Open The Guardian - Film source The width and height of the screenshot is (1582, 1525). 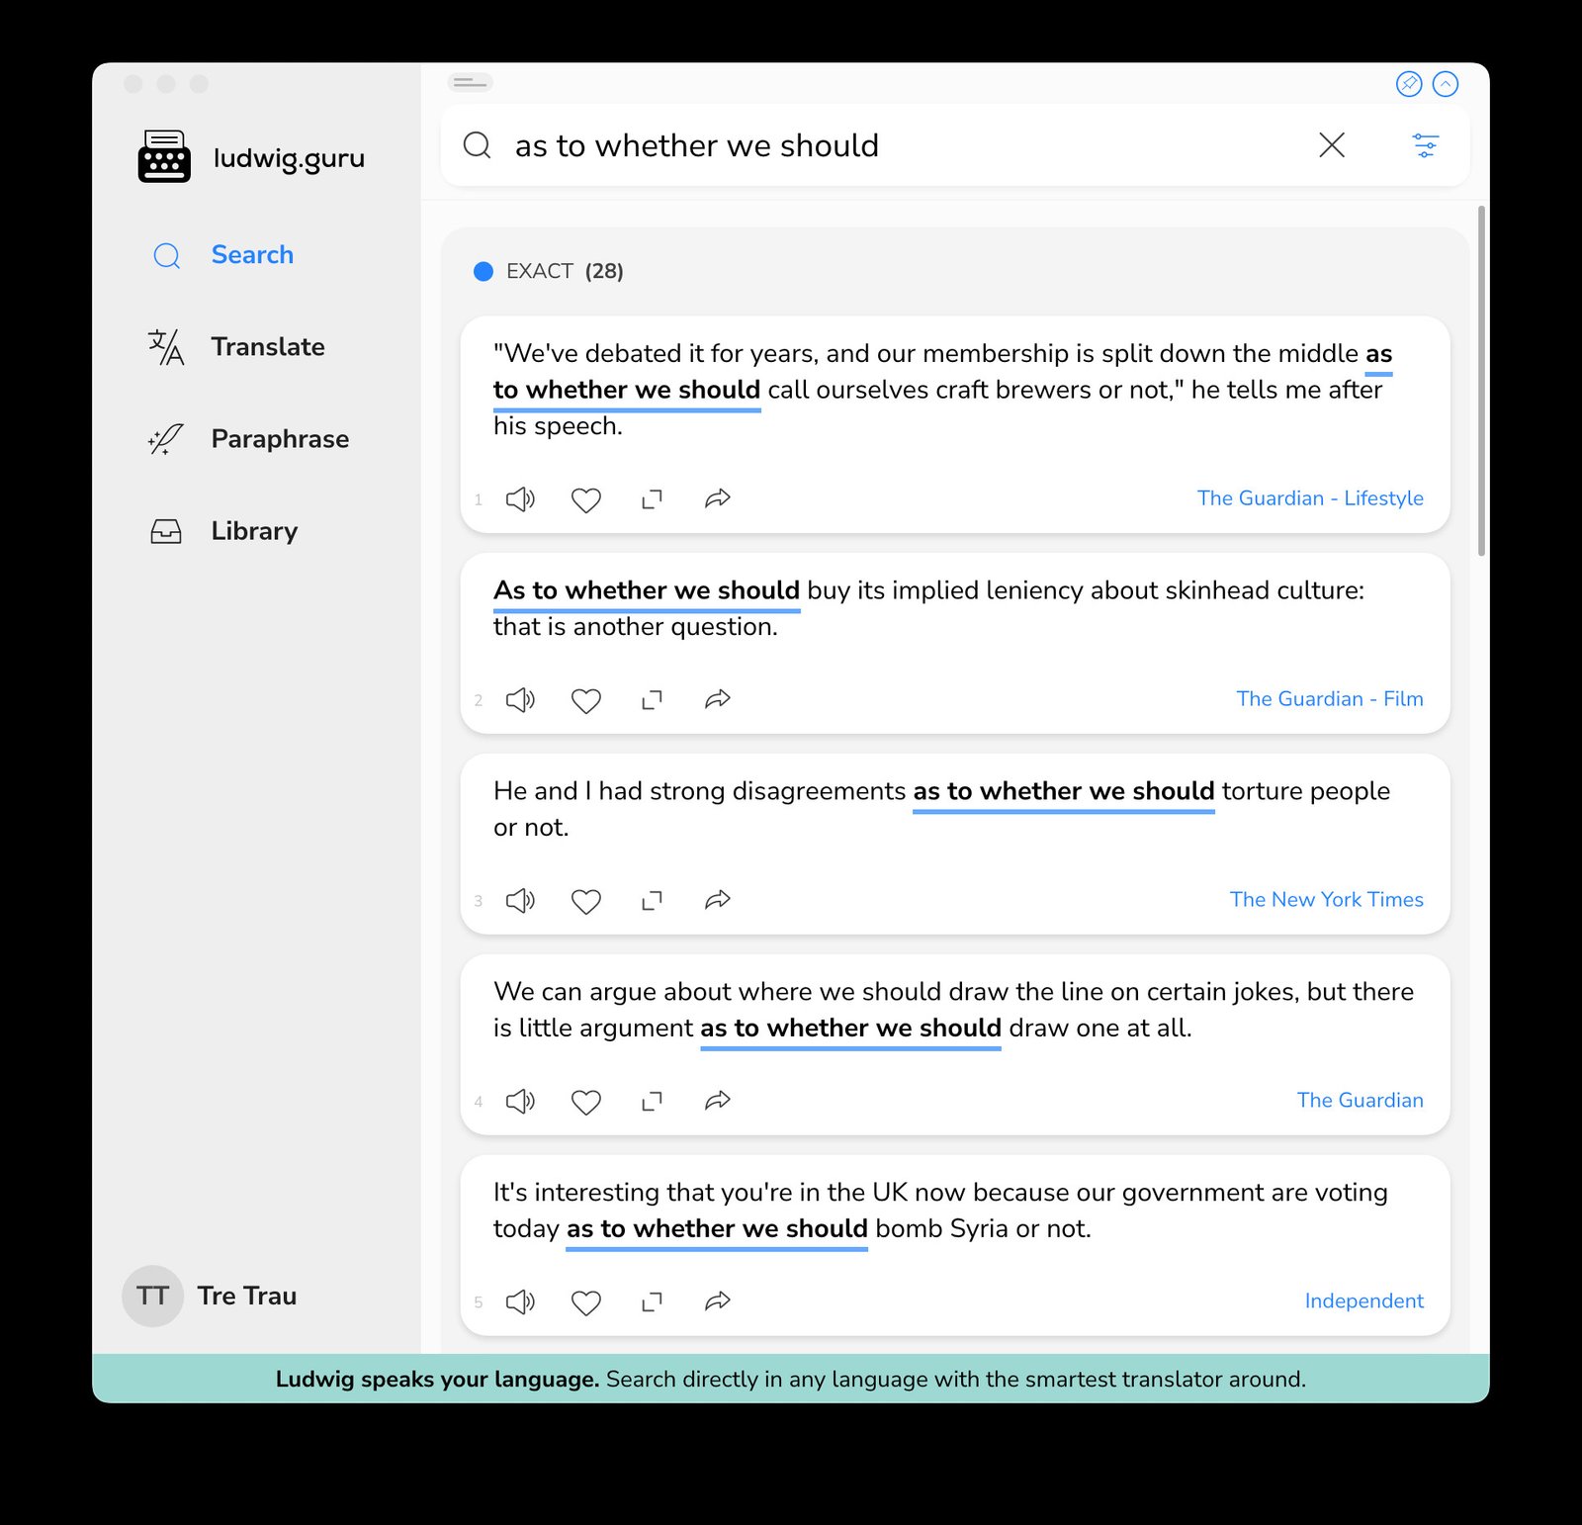click(1330, 699)
